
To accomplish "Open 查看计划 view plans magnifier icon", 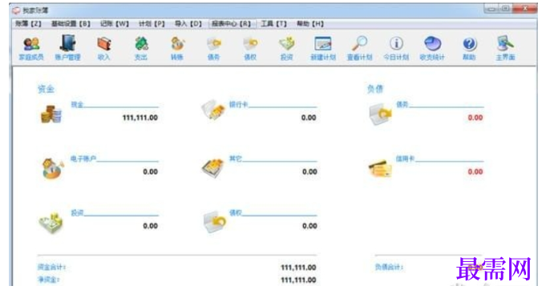I will (x=360, y=48).
